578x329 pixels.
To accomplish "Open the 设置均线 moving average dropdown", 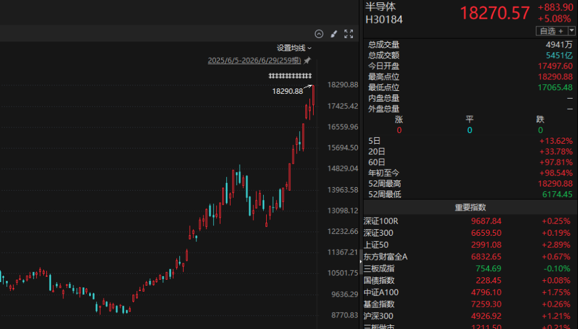I will point(294,48).
